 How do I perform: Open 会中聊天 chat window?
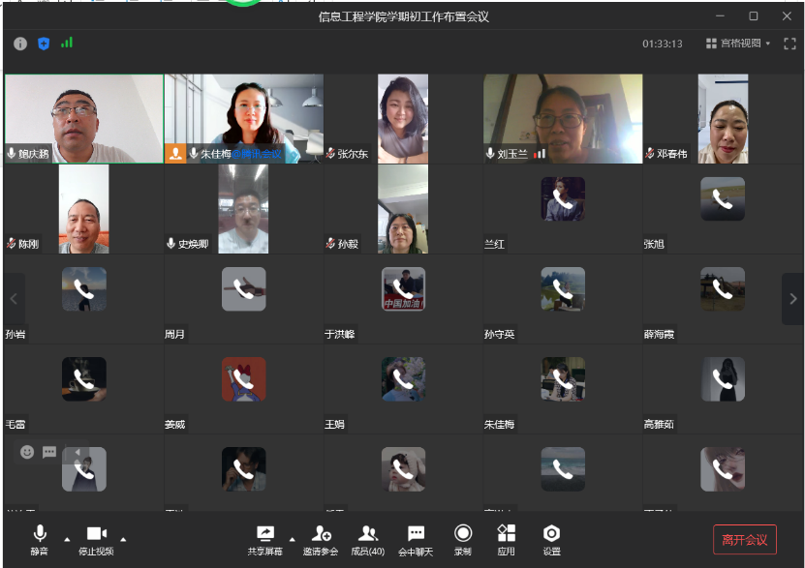416,540
